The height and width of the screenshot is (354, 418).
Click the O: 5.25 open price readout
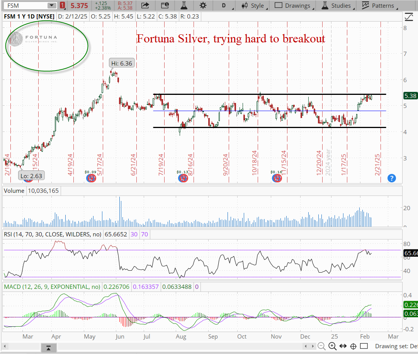pos(100,17)
